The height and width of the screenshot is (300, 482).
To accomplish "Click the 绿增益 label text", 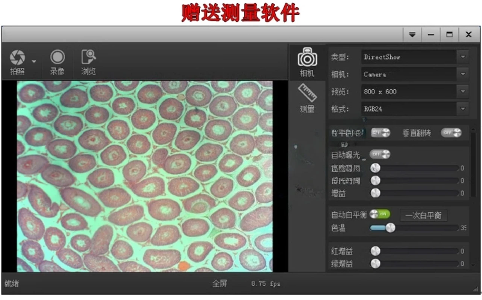I will (342, 264).
